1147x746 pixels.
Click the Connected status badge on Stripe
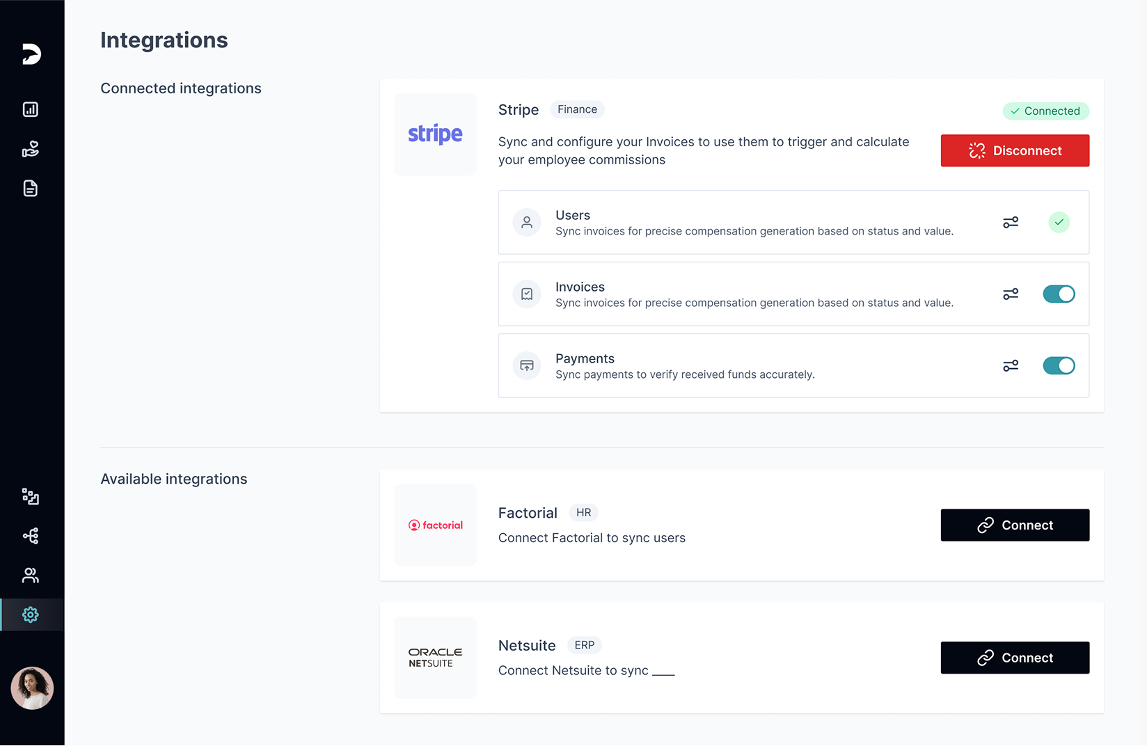(1045, 111)
